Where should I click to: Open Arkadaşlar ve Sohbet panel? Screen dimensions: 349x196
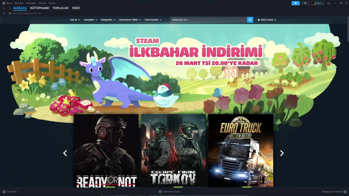tap(332, 192)
